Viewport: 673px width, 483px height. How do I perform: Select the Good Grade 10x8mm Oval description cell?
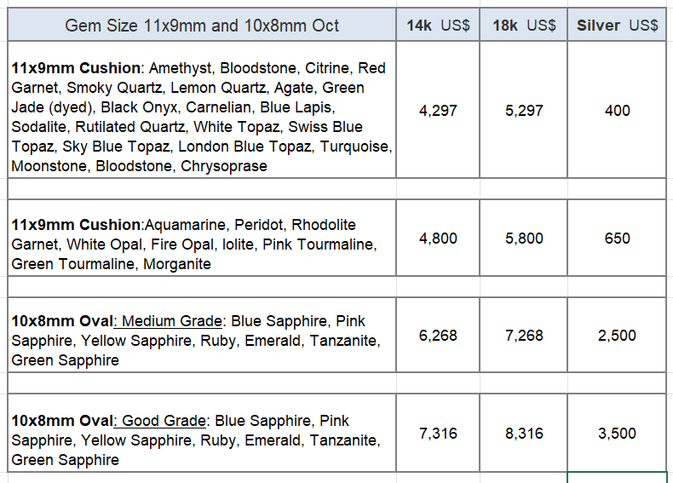tap(202, 440)
